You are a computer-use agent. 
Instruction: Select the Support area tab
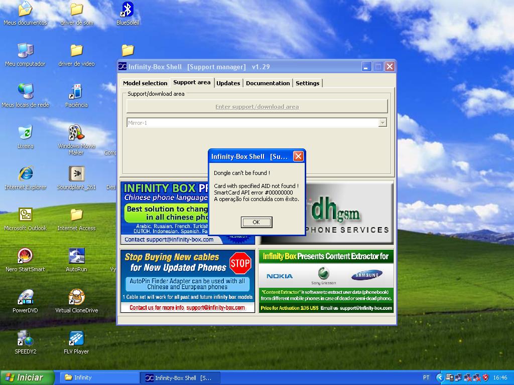point(192,83)
